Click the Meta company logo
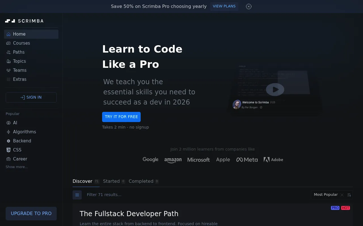 click(247, 160)
